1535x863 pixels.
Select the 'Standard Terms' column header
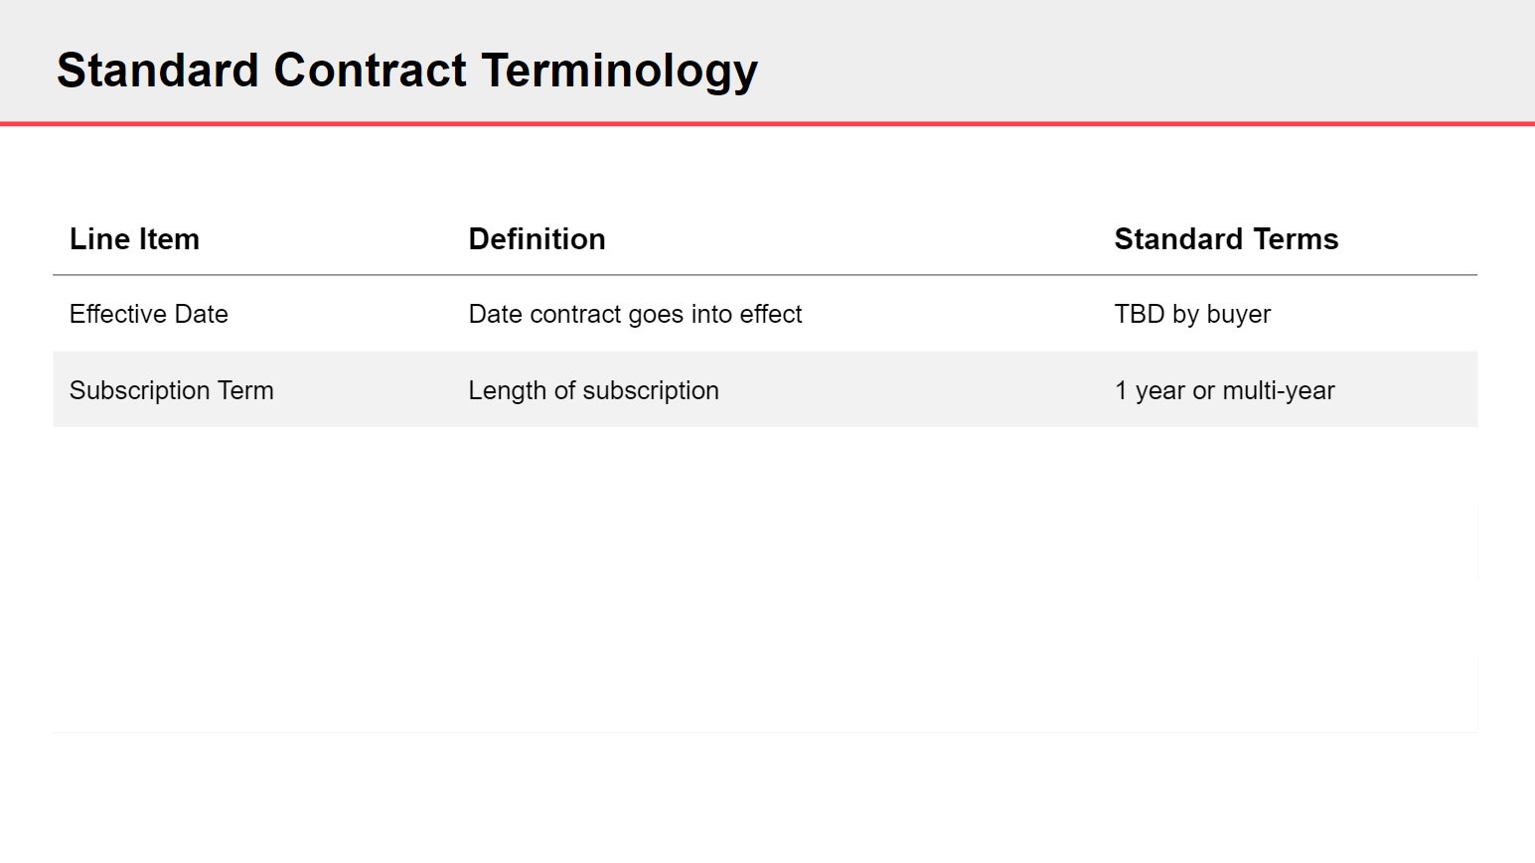[1226, 239]
